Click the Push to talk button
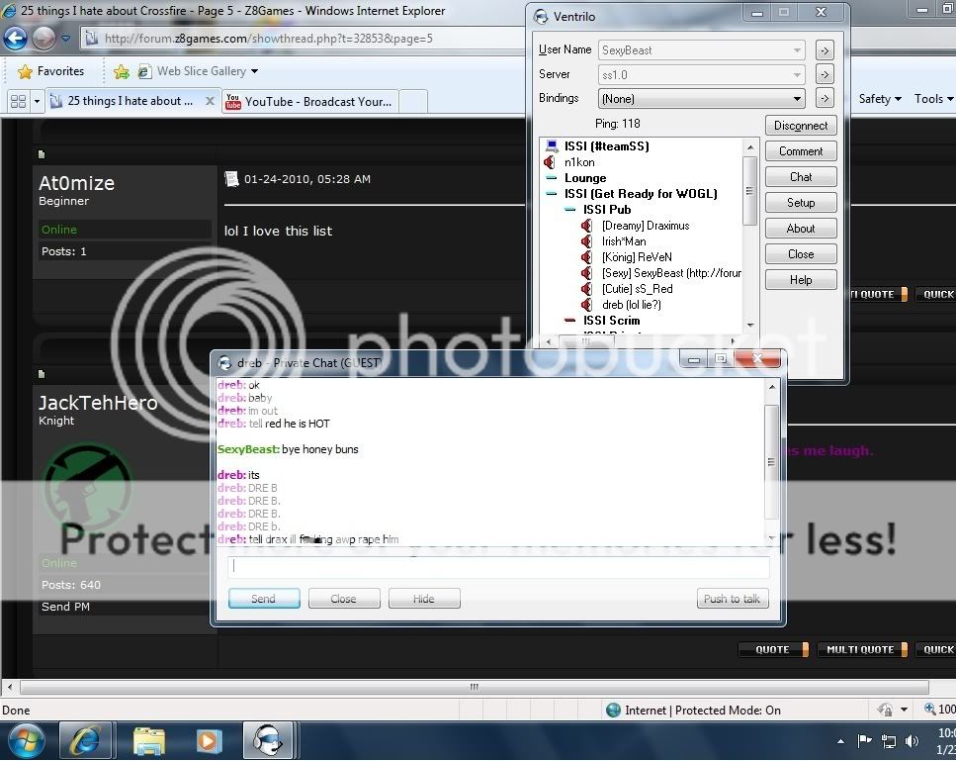This screenshot has height=761, width=956. coord(732,599)
